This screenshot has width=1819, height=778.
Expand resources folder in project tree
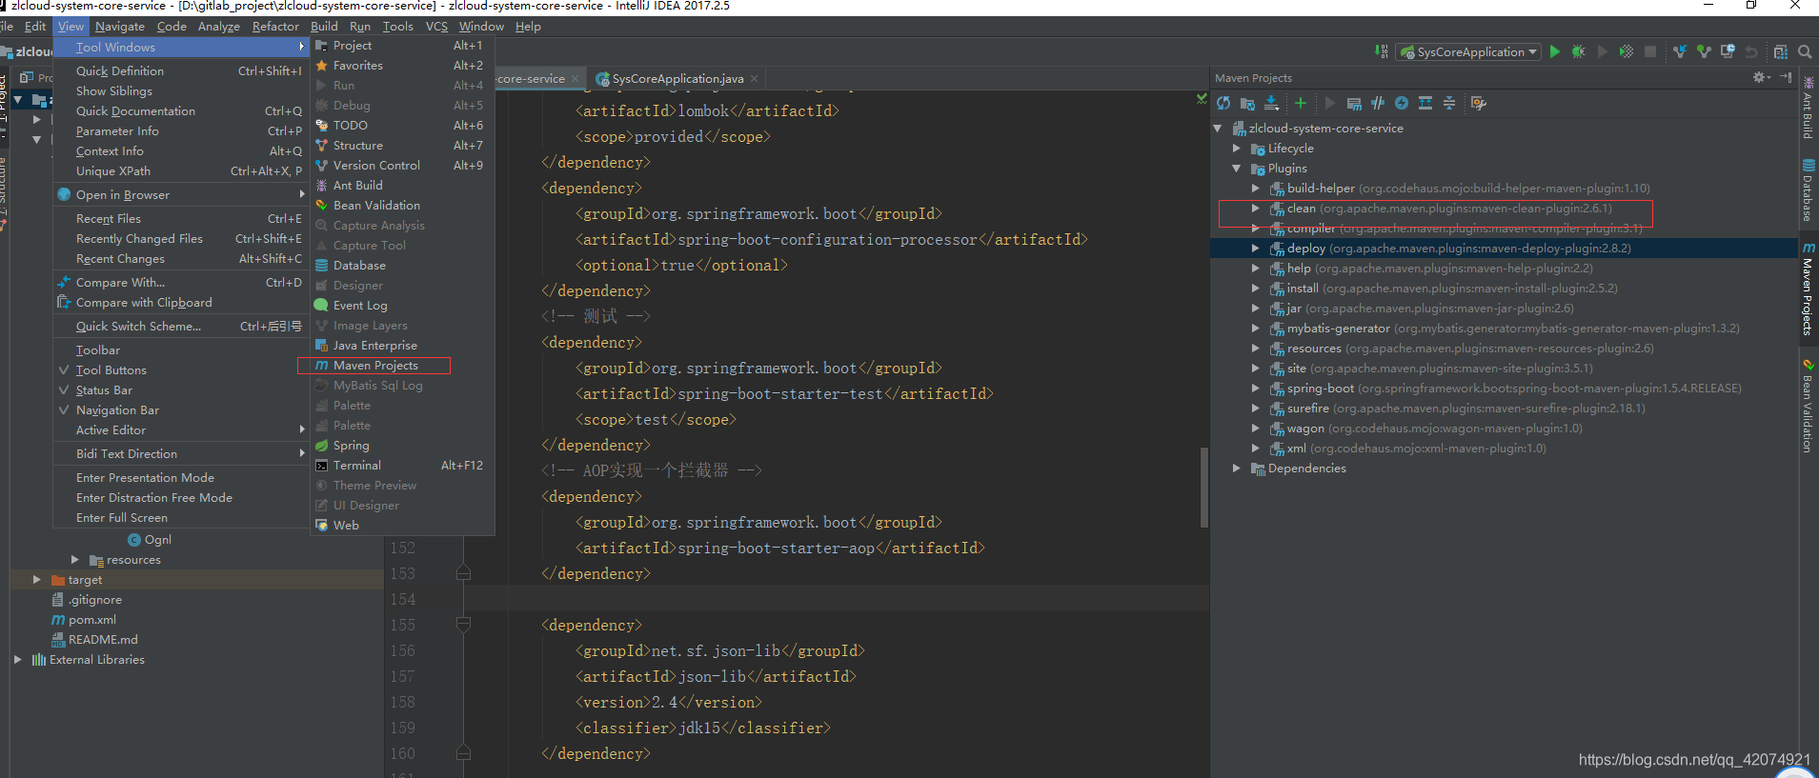(x=74, y=559)
